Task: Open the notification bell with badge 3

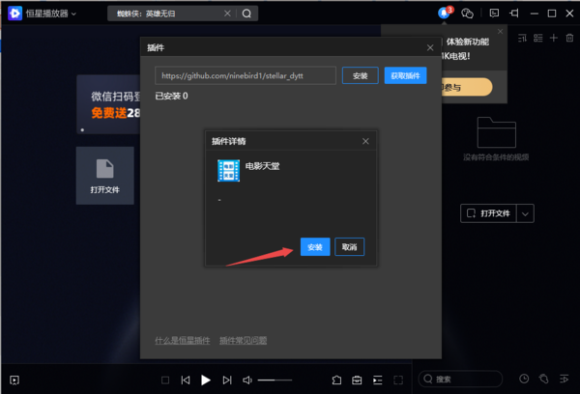Action: click(445, 14)
